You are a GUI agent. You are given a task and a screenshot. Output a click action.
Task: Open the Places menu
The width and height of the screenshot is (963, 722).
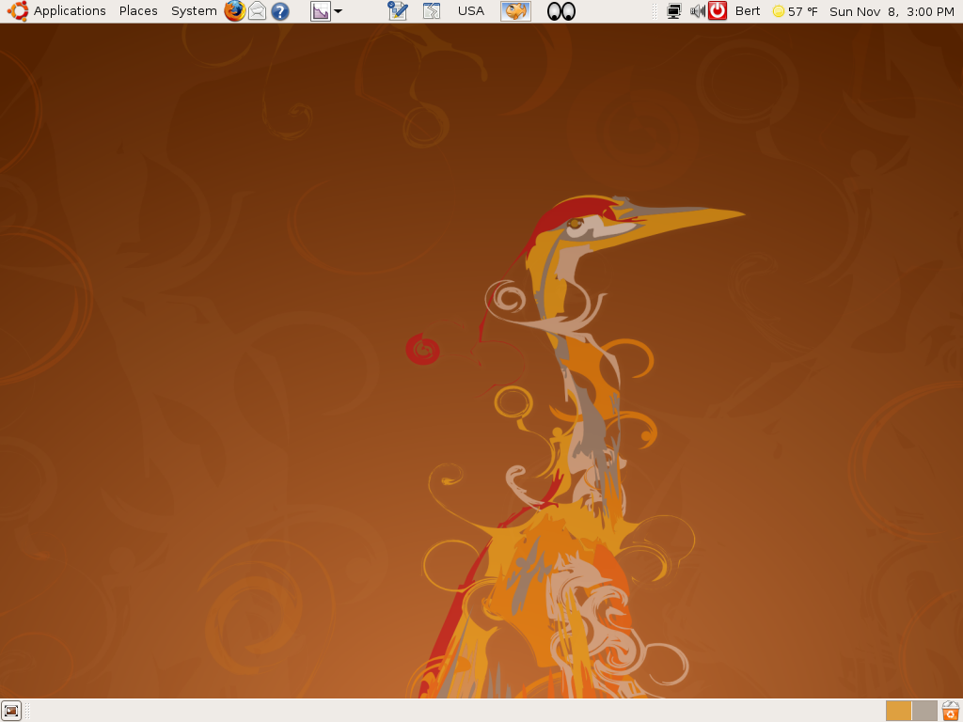pos(138,11)
